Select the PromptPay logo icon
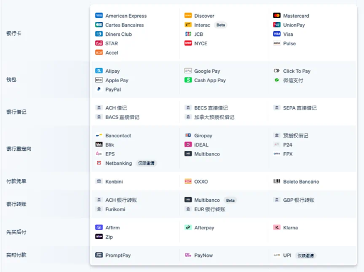This screenshot has height=272, width=364. pos(99,255)
